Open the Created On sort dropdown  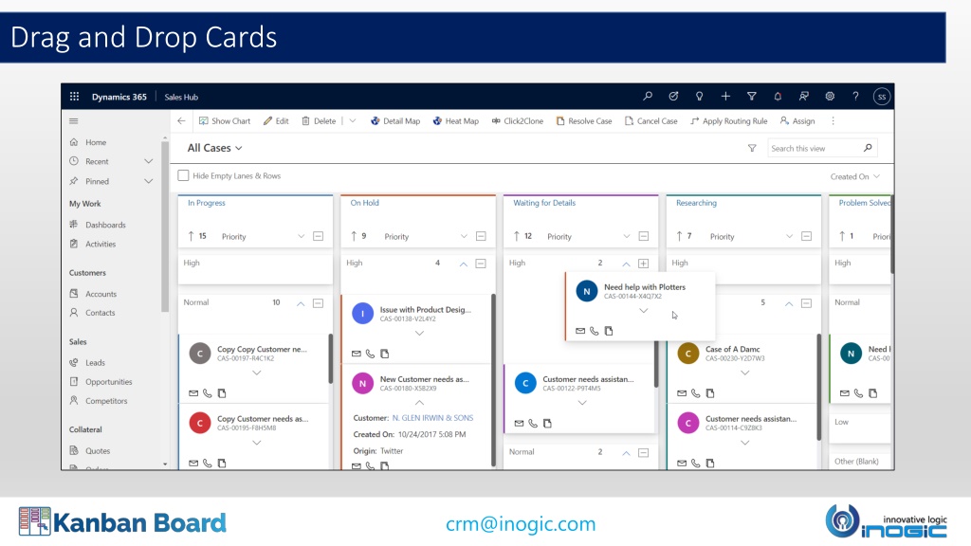click(x=855, y=177)
